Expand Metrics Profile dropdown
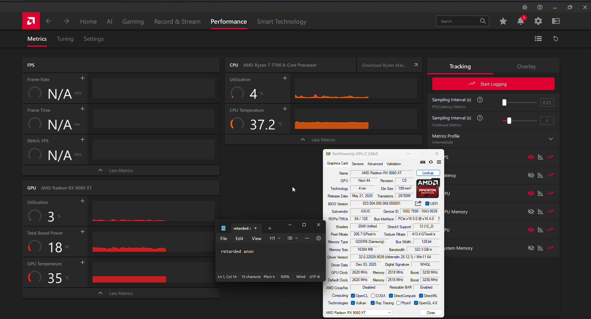 (551, 139)
